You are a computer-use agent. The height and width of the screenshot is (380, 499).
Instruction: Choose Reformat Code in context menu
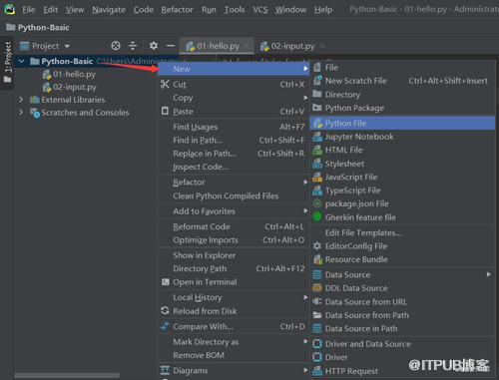coord(233,226)
